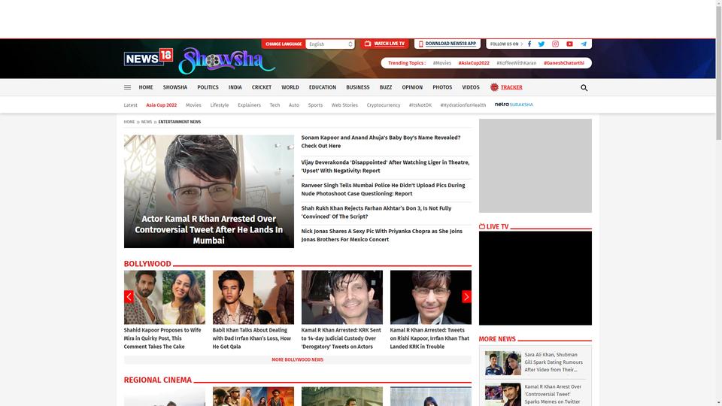Click the Showsha logo
Viewport: 722px width, 406px height.
(x=227, y=60)
